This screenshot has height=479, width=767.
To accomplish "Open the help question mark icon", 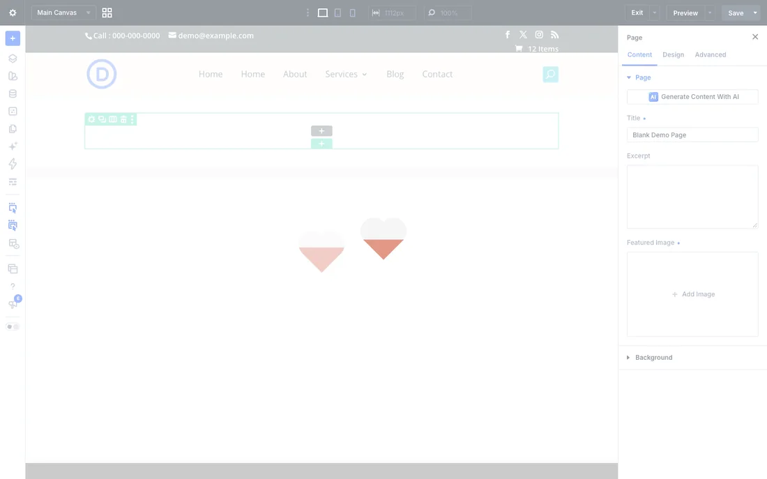I will 13,287.
